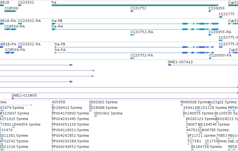Image resolution: width=238 pixels, height=151 pixels.
Task: Click the CG33775 gene arrow
Action: 220,17
